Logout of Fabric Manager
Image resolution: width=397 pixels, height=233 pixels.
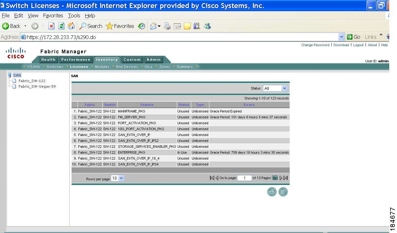358,45
